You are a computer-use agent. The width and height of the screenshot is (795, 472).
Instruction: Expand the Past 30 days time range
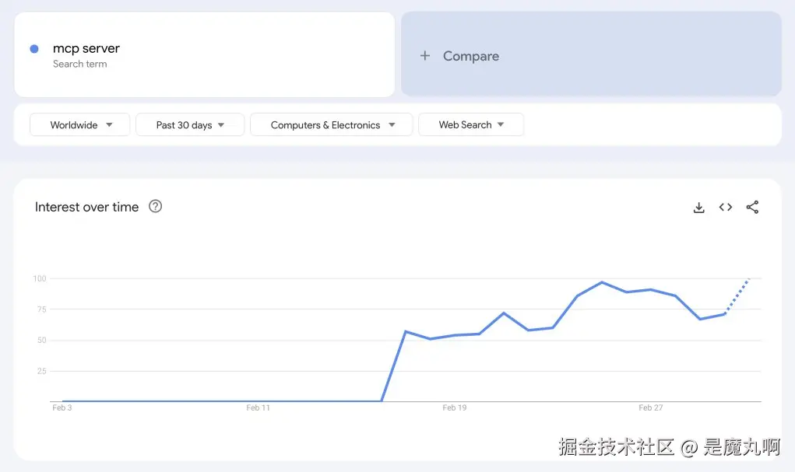click(190, 124)
